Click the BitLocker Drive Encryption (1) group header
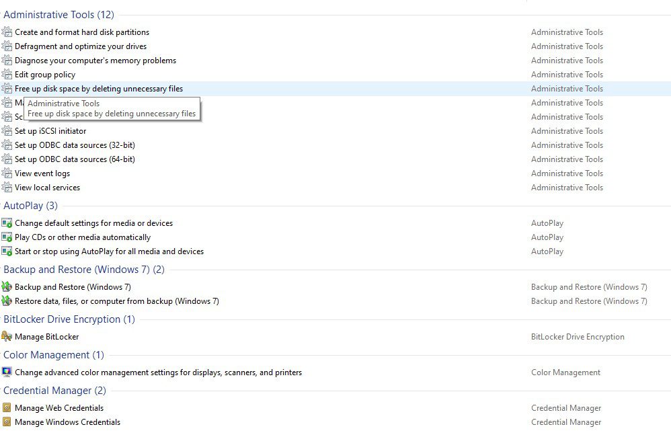671x435 pixels. [x=69, y=319]
